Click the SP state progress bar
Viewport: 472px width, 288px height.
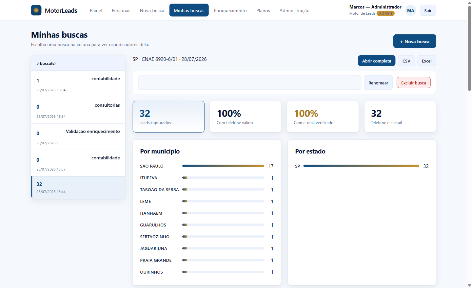[x=361, y=166]
